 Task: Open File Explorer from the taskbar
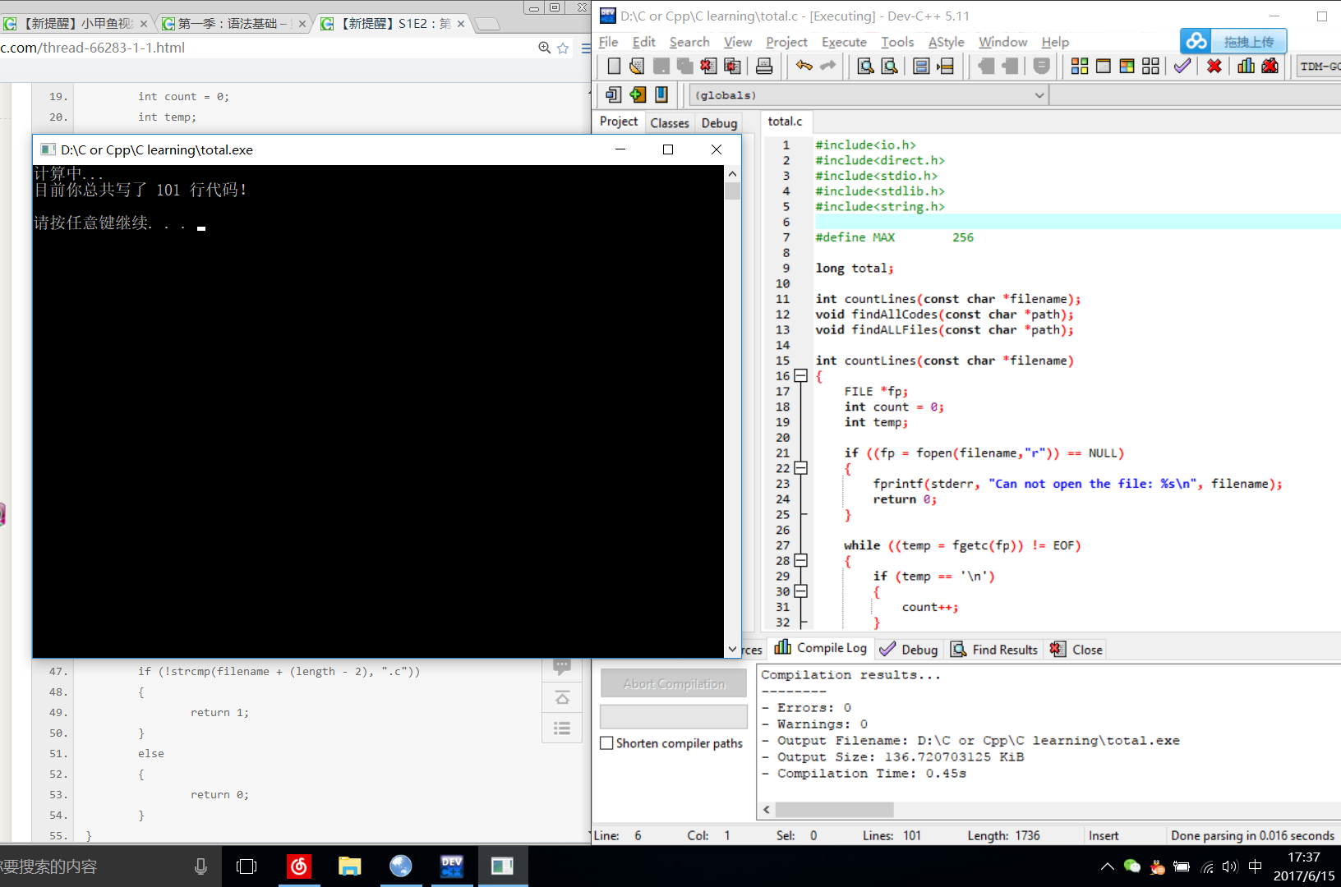pyautogui.click(x=350, y=866)
